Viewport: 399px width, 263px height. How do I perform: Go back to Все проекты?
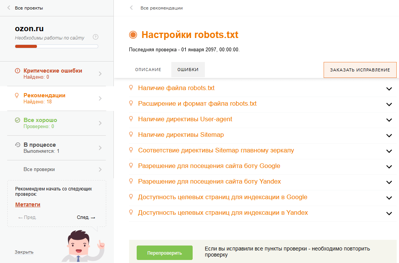click(29, 8)
